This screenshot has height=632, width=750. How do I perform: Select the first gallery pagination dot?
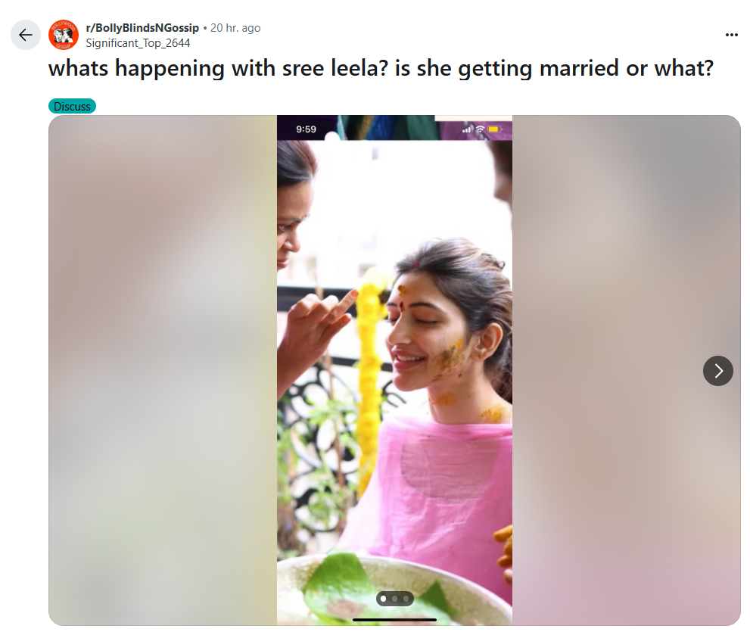click(383, 599)
